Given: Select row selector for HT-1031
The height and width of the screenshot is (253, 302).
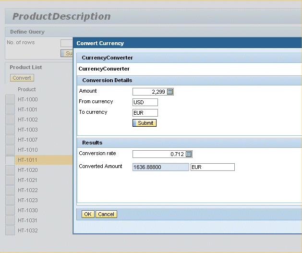Looking at the screenshot, I should 10,220.
